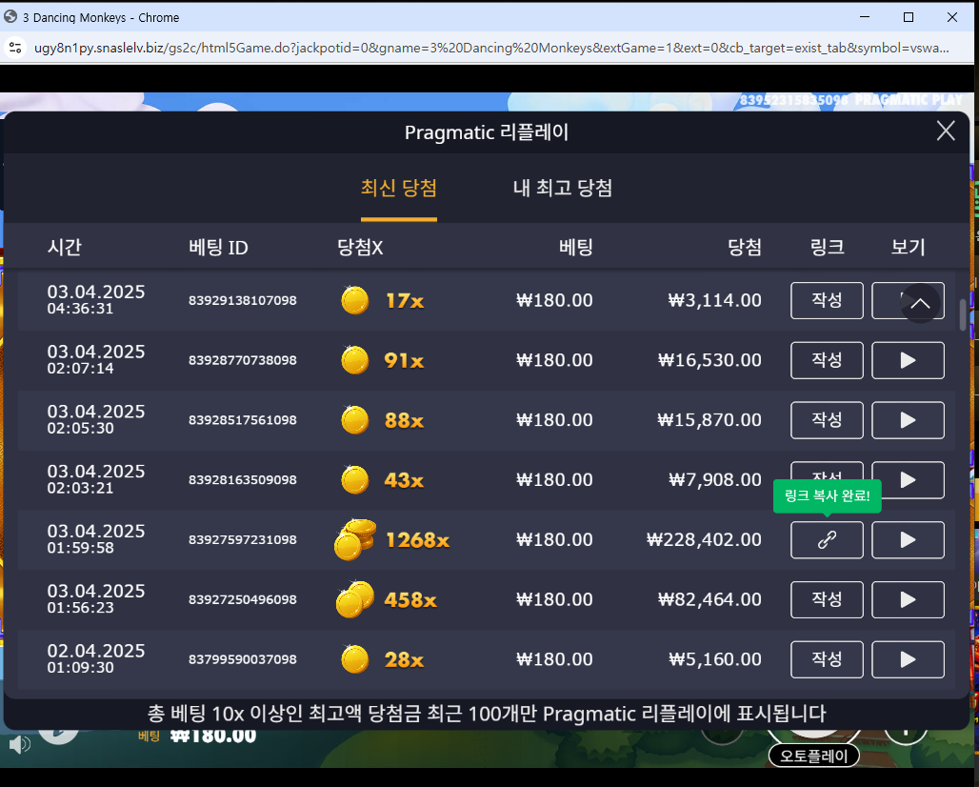
Task: Click bet ID 83928163509098
Action: (x=243, y=479)
